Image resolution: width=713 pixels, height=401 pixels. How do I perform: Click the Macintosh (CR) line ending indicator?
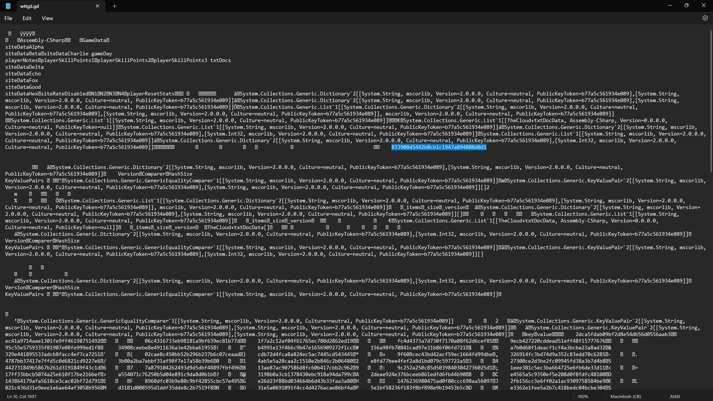point(625,397)
